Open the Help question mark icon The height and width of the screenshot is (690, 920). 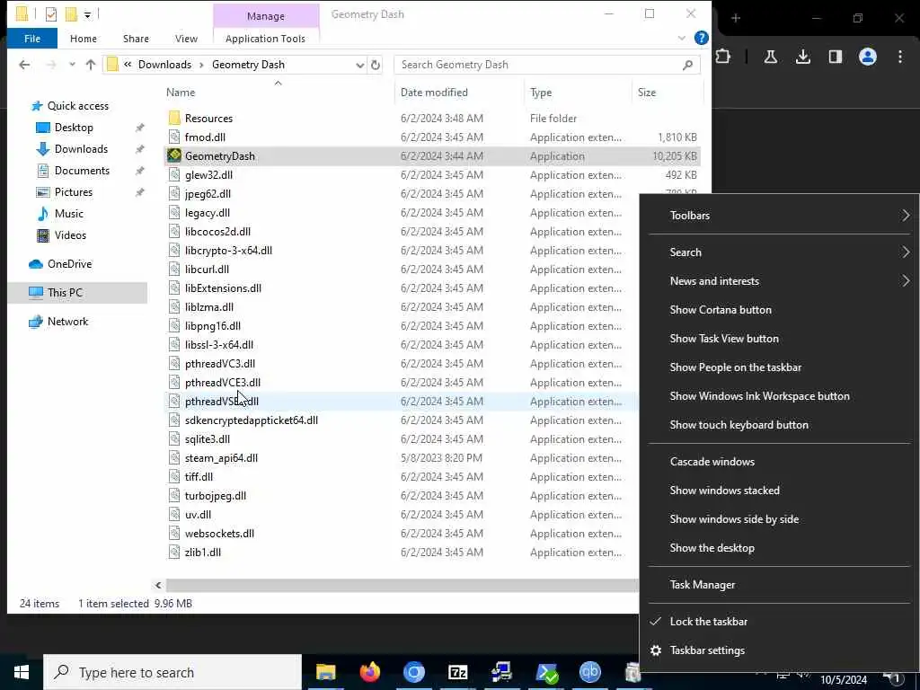701,38
